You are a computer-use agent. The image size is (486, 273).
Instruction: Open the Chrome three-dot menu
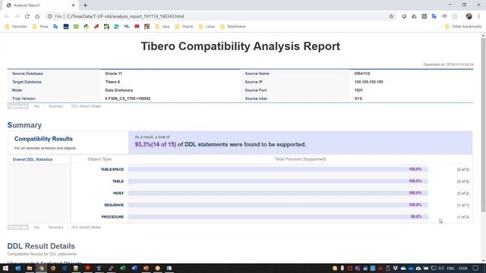pyautogui.click(x=479, y=17)
